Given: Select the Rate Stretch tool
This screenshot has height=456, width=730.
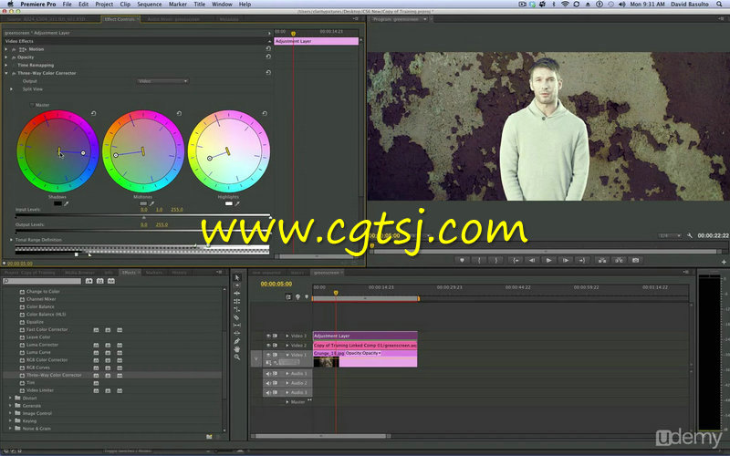Looking at the screenshot, I should [237, 309].
